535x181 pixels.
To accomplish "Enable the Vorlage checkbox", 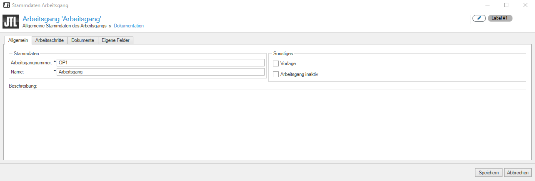I will (x=276, y=64).
